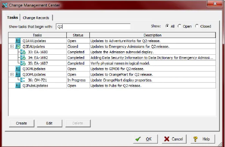This screenshot has width=225, height=147.
Task: Click the Cancel button
Action: 174,139
